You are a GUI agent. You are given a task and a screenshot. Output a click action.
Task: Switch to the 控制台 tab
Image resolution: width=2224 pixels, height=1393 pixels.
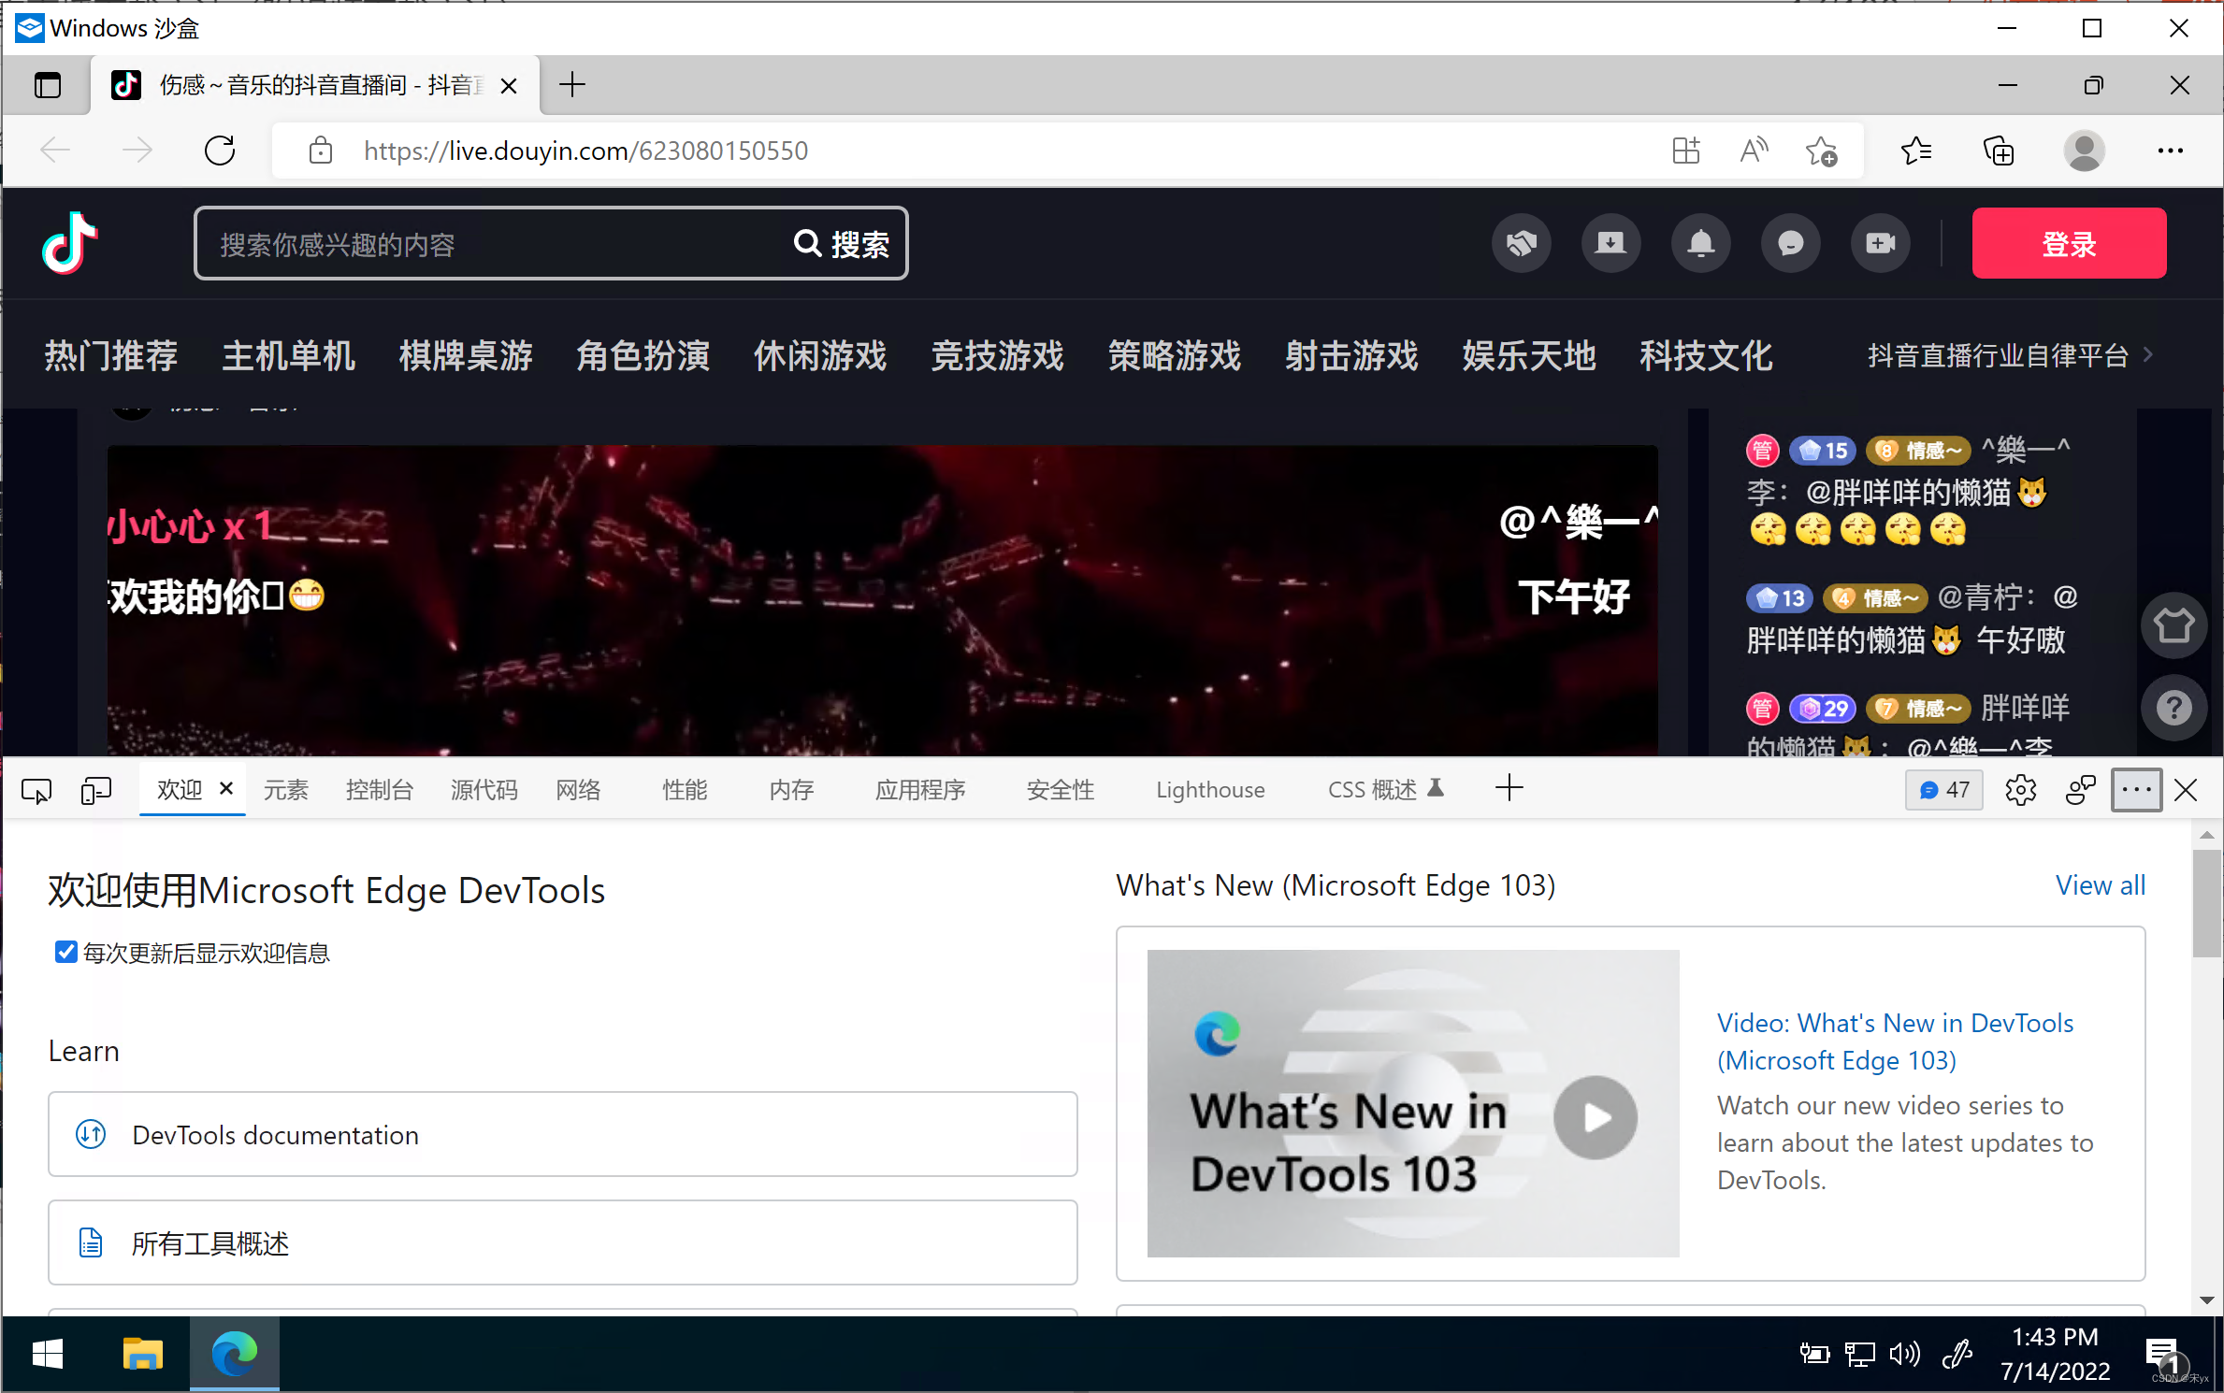tap(379, 791)
